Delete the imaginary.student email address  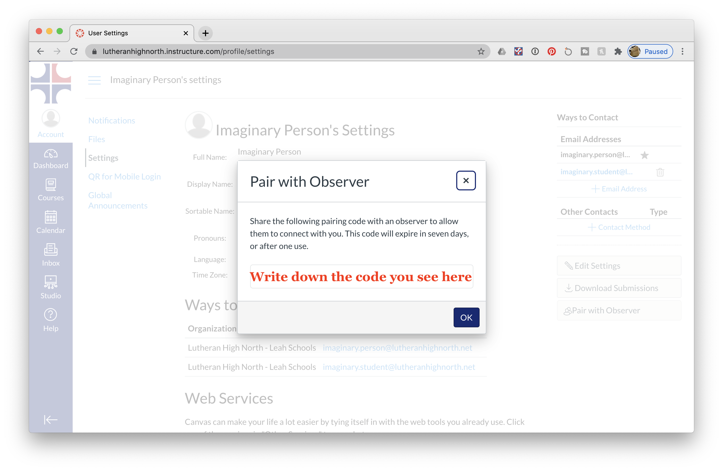(660, 172)
